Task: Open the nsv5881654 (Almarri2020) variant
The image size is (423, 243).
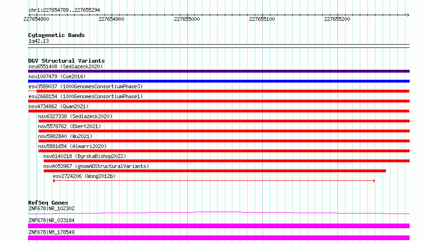Action: click(x=72, y=146)
